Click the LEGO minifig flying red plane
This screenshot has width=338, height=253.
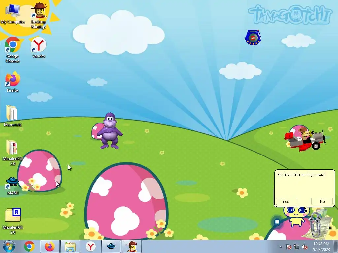click(x=305, y=139)
